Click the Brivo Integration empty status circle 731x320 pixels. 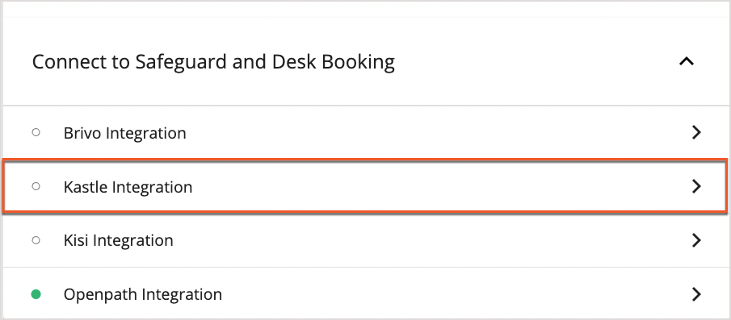[36, 132]
